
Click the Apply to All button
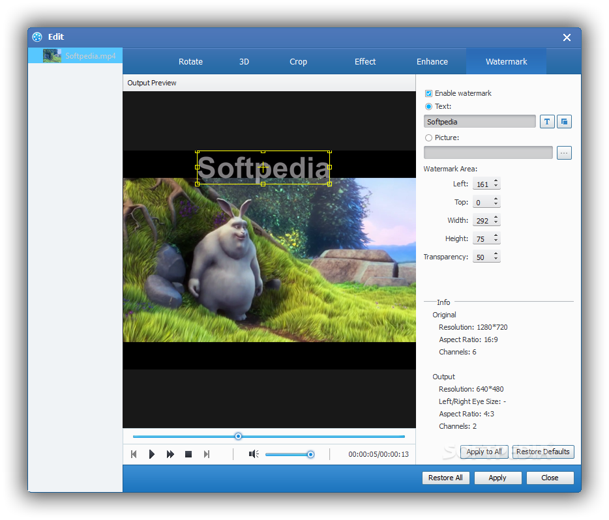[484, 452]
